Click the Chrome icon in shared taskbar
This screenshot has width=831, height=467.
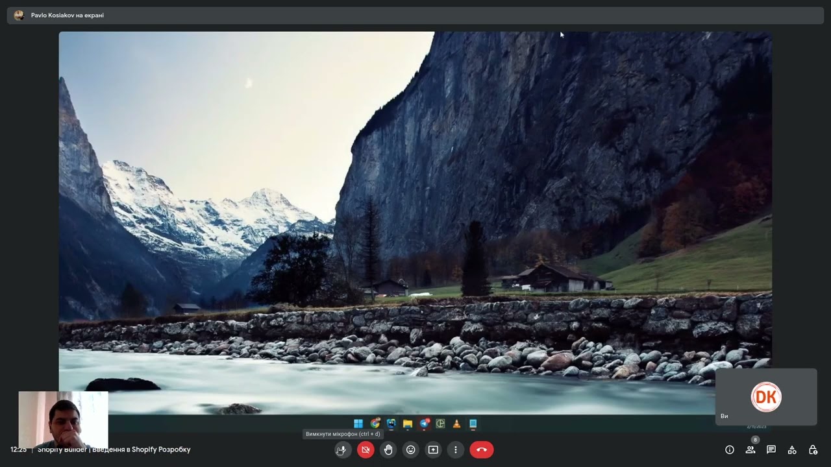(375, 424)
